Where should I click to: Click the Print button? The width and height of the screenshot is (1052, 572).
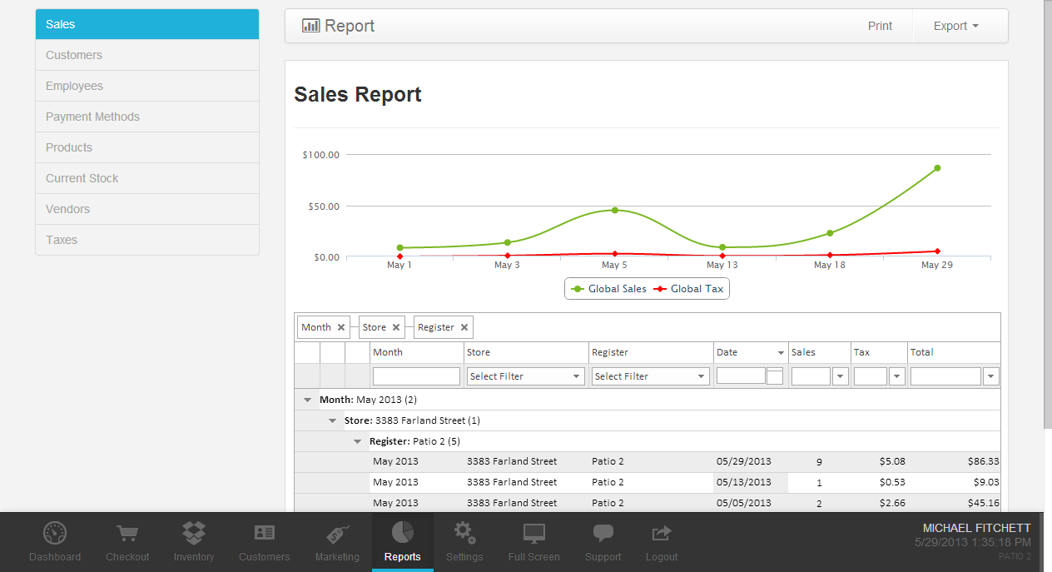click(880, 26)
